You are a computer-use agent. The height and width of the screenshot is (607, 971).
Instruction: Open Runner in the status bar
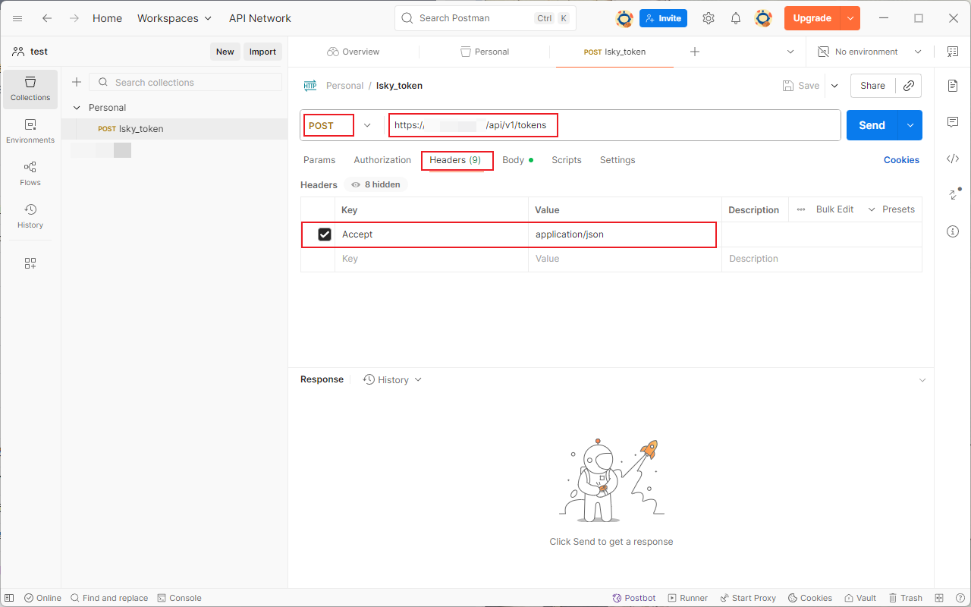pyautogui.click(x=688, y=598)
